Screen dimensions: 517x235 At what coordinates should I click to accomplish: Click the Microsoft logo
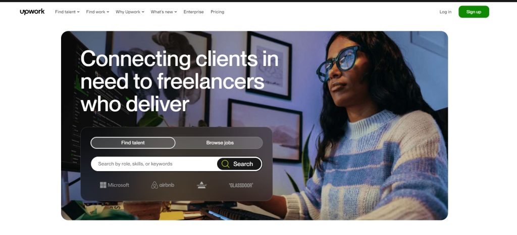point(115,185)
